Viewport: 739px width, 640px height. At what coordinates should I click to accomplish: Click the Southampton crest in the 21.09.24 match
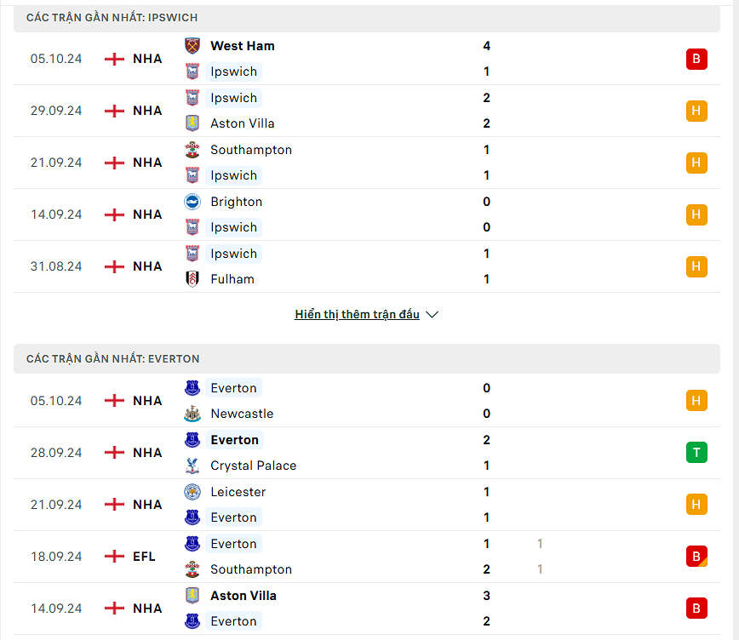click(x=192, y=150)
